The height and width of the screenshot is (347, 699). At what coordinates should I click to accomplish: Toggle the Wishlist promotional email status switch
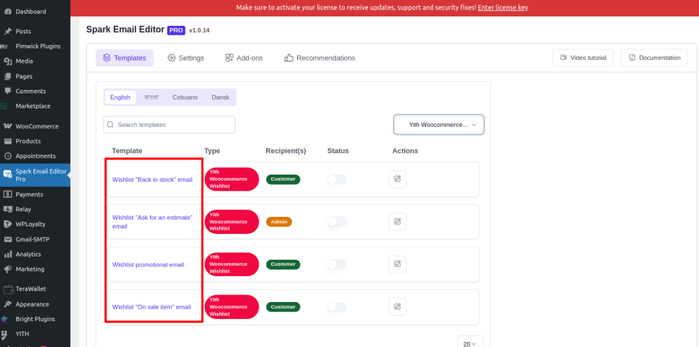(x=337, y=264)
